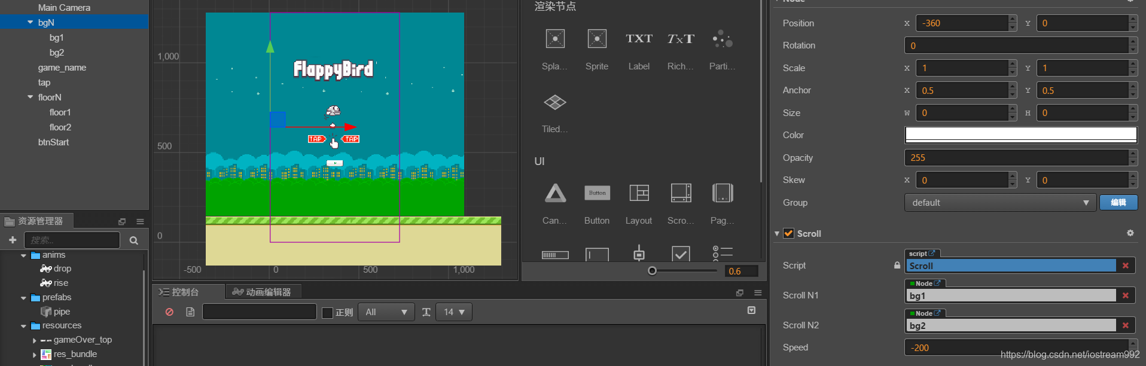Expand the gameOver_top asset
The height and width of the screenshot is (366, 1146).
[35, 340]
